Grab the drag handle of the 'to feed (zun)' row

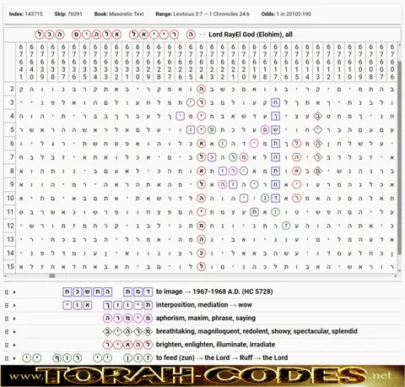7,358
